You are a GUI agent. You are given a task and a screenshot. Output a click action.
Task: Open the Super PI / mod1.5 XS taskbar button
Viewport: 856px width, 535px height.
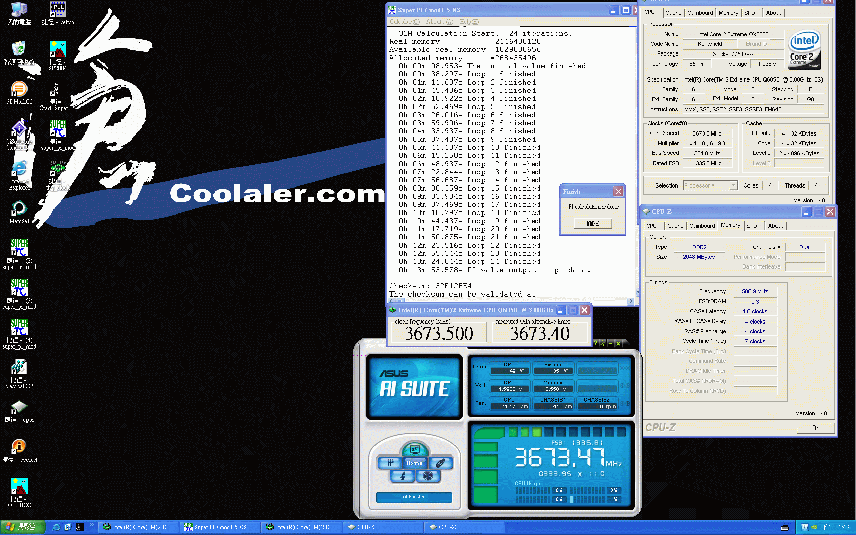click(220, 527)
